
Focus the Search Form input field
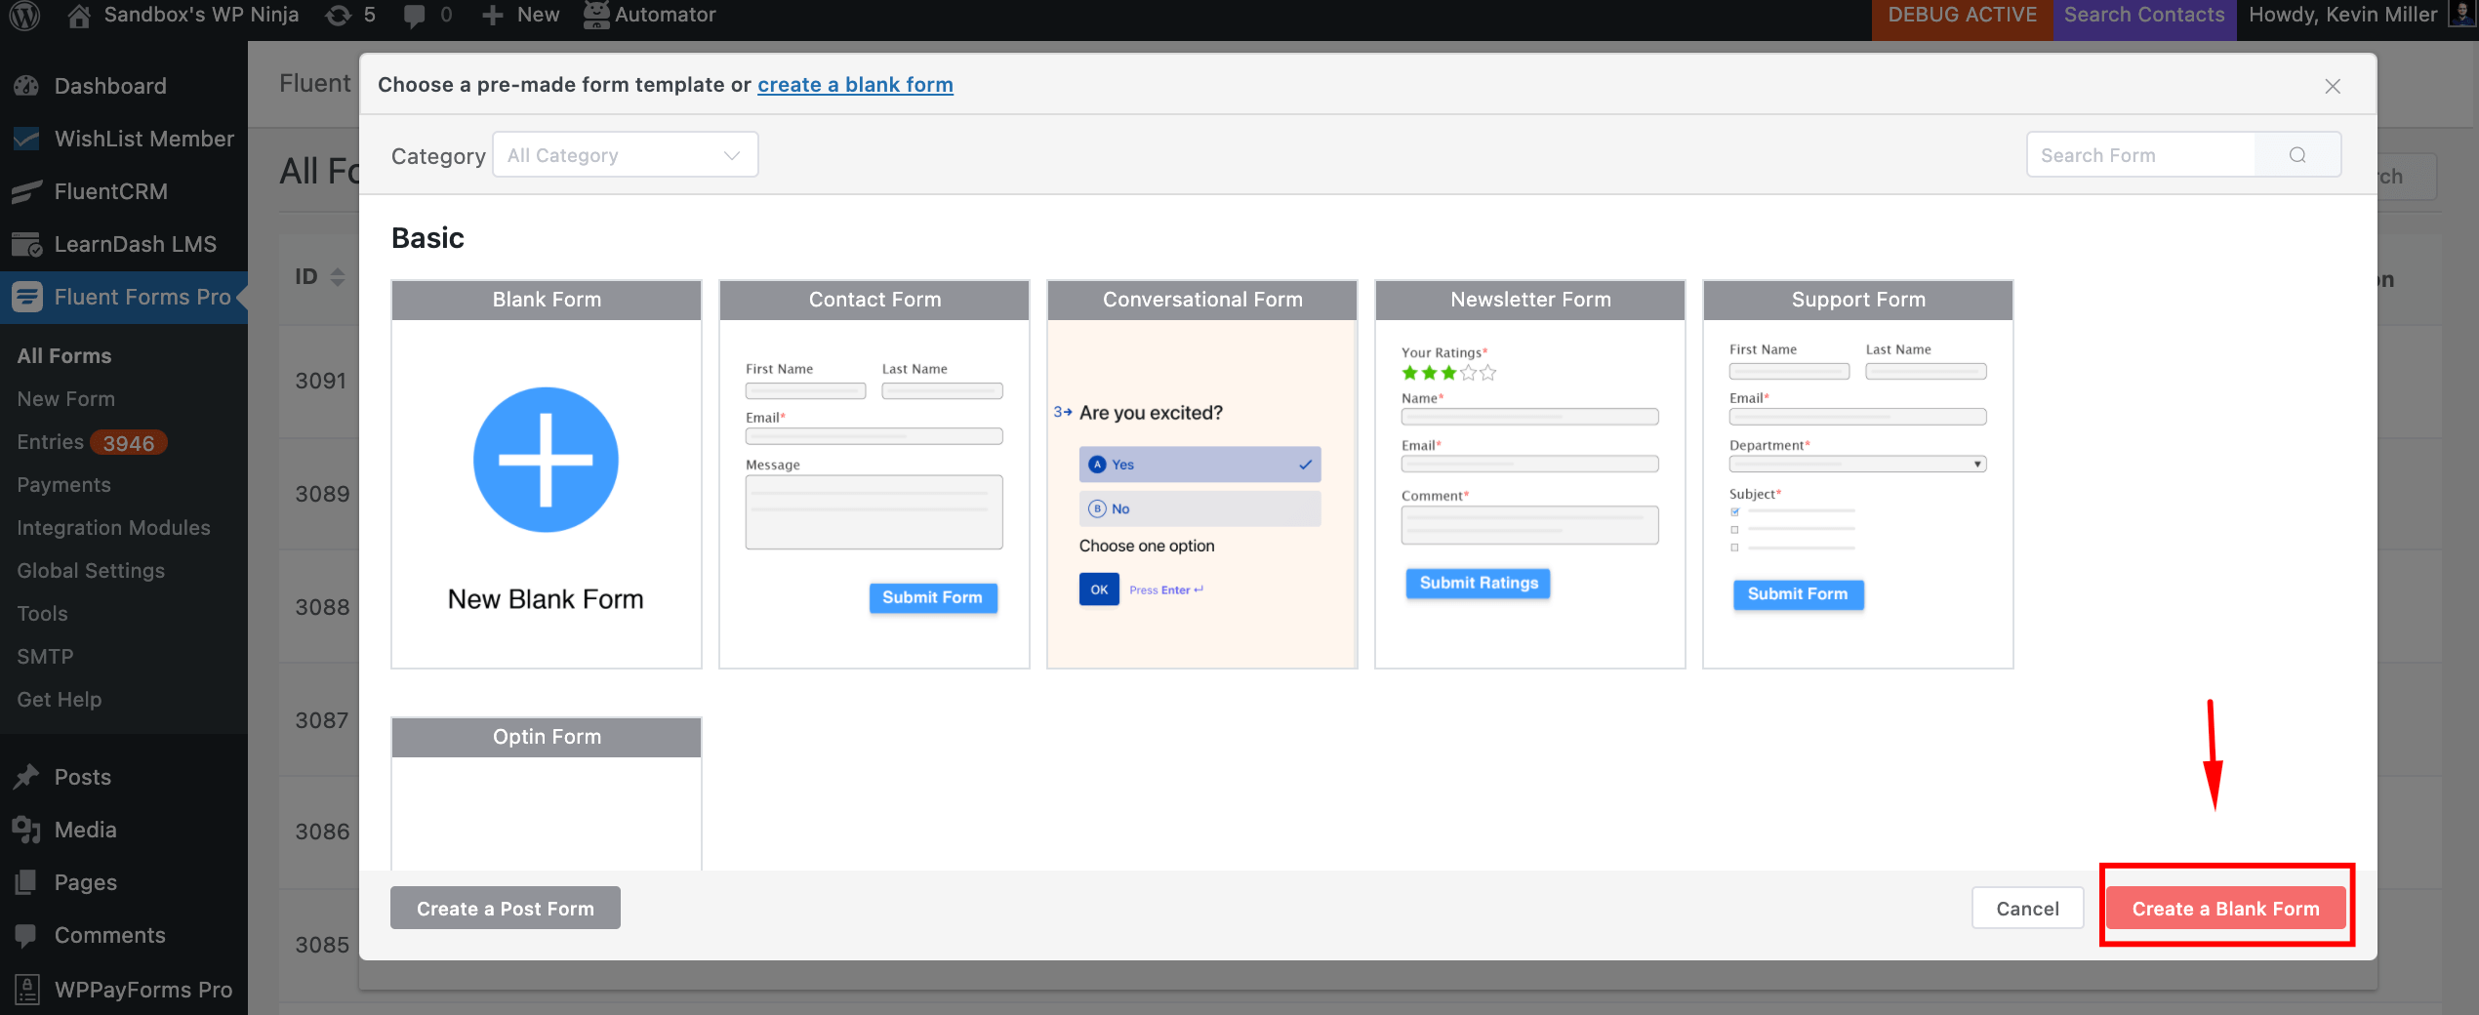pos(2141,155)
